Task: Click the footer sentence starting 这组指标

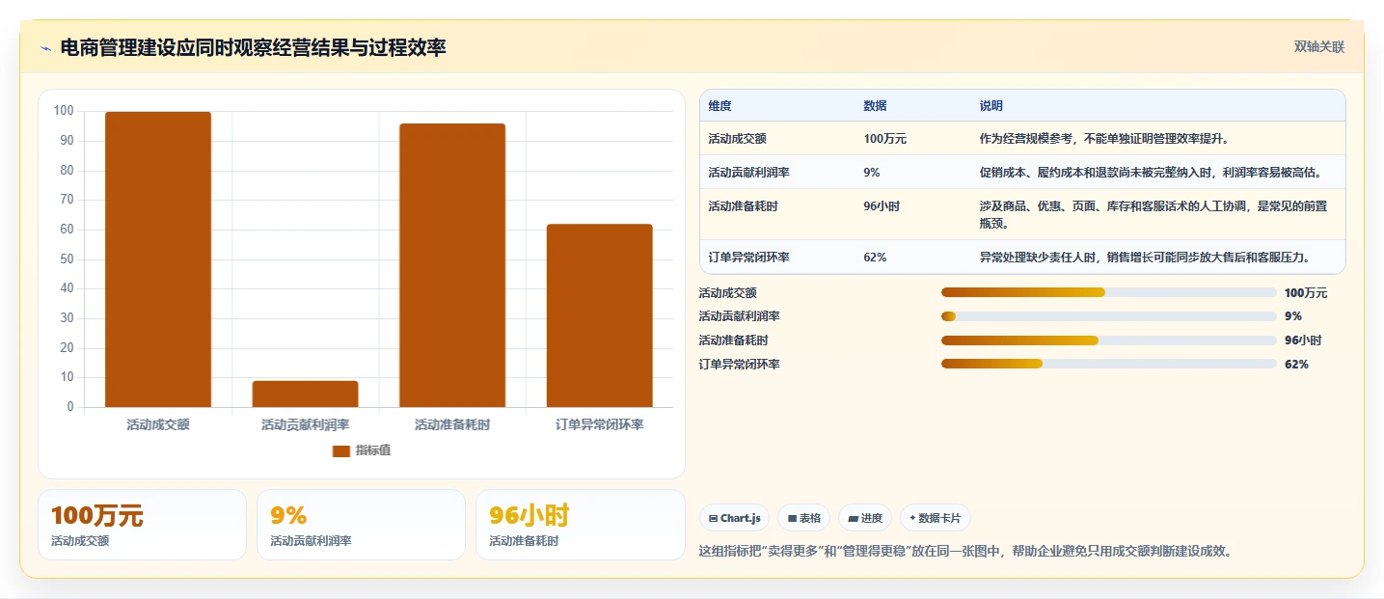Action: tap(965, 552)
